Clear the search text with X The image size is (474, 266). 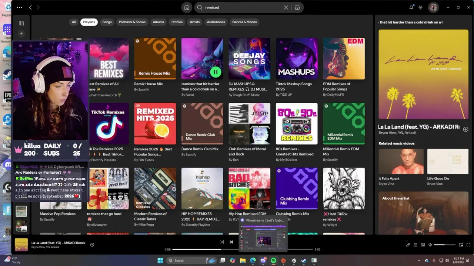click(286, 7)
